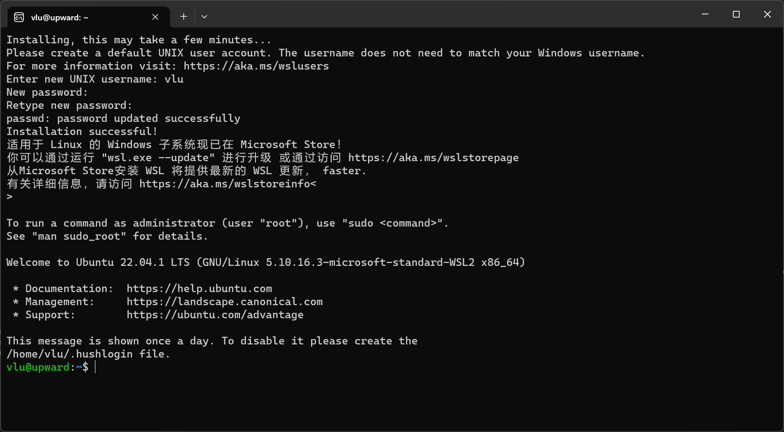Screen dimensions: 784x432
Task: Click the Welcome to Ubuntu 22.04.1 LTS line
Action: coord(265,262)
